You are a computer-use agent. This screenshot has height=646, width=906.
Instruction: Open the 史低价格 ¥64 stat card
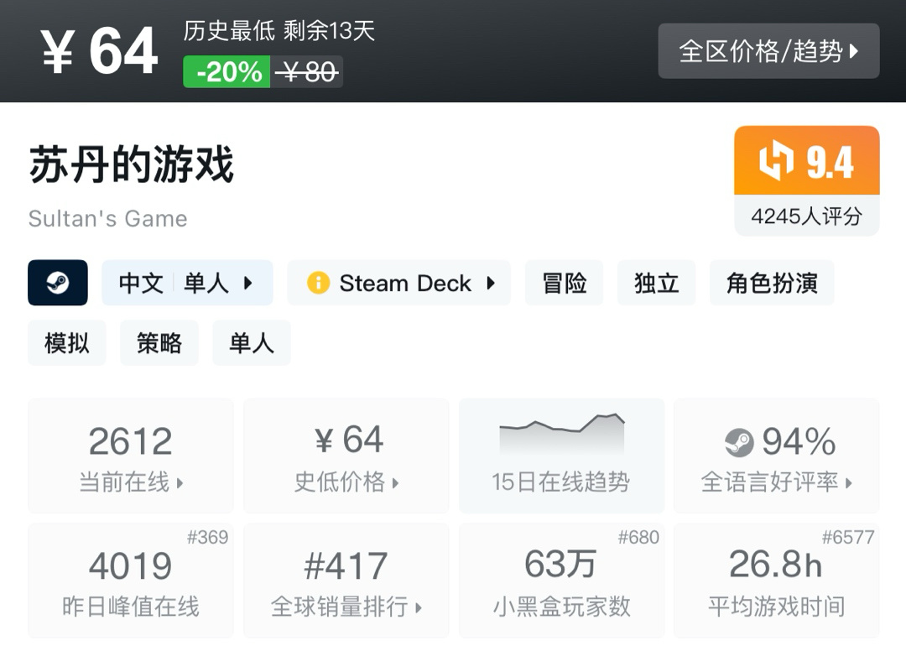[346, 456]
